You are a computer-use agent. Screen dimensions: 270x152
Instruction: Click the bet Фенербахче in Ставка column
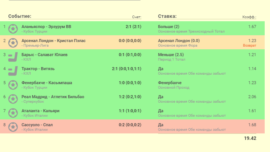[170, 83]
